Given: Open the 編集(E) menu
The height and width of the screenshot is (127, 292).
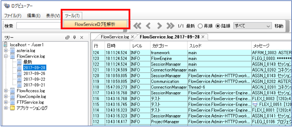Looking at the screenshot, I should click(x=34, y=16).
